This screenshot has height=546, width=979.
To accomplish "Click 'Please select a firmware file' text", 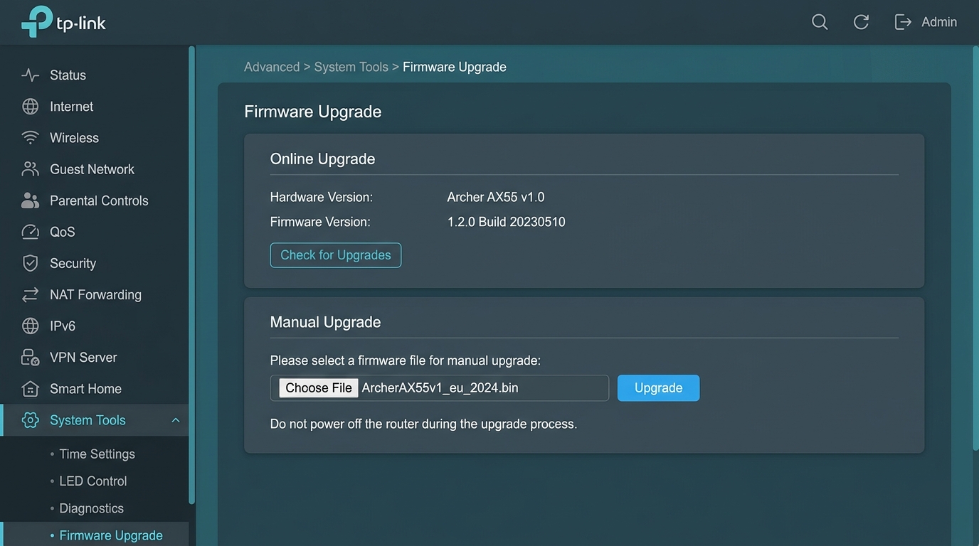I will click(x=406, y=360).
